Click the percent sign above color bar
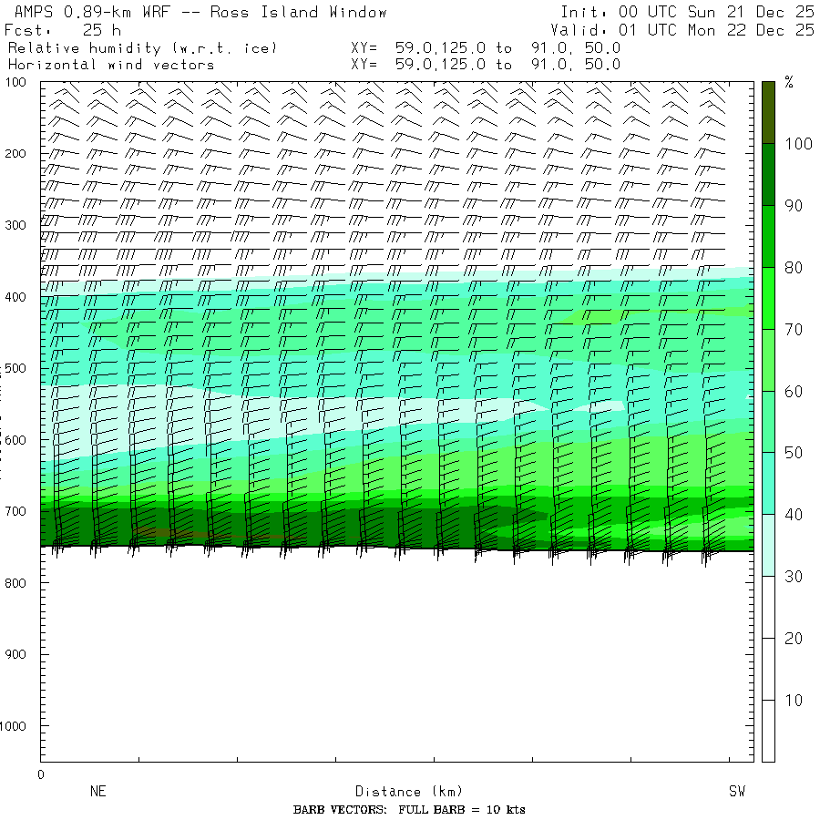Screen dimensions: 820x820 click(789, 82)
